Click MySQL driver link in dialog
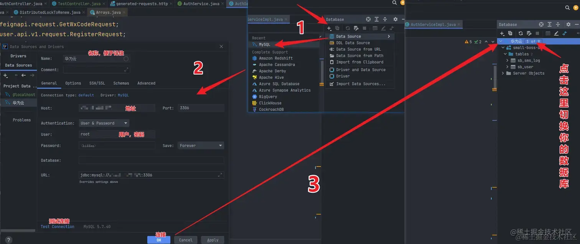The width and height of the screenshot is (580, 244). point(123,95)
